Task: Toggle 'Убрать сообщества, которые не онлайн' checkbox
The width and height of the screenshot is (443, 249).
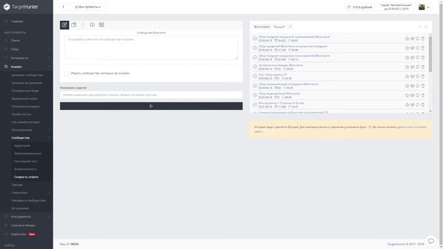Action: pyautogui.click(x=66, y=73)
